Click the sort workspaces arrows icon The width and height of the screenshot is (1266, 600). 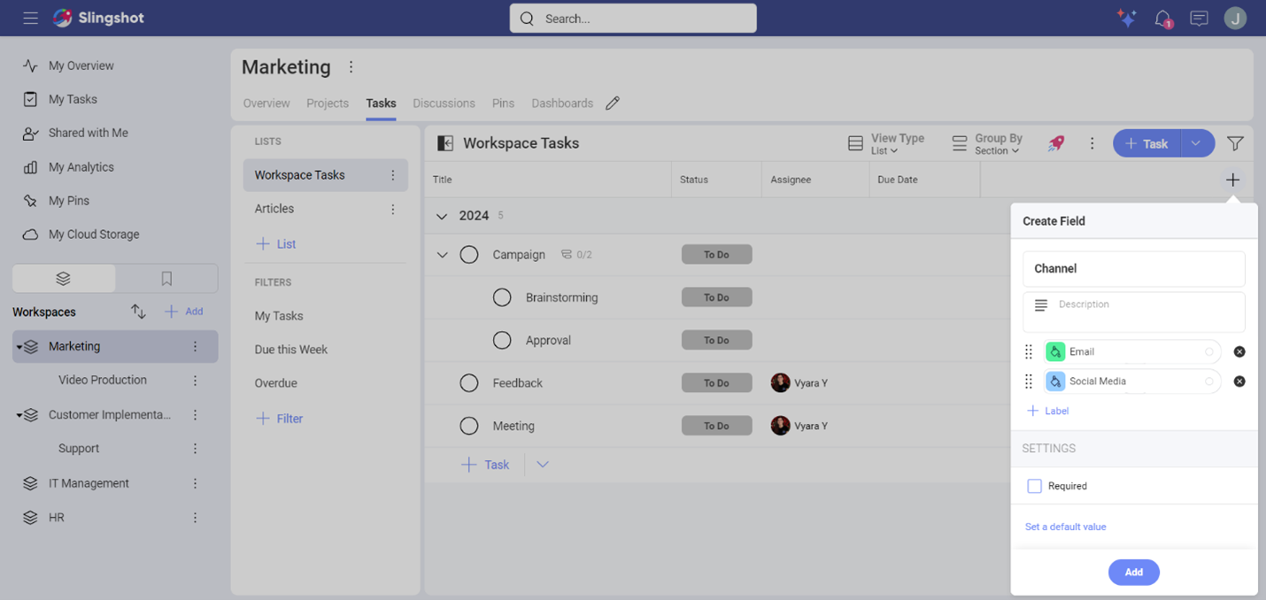pyautogui.click(x=138, y=312)
